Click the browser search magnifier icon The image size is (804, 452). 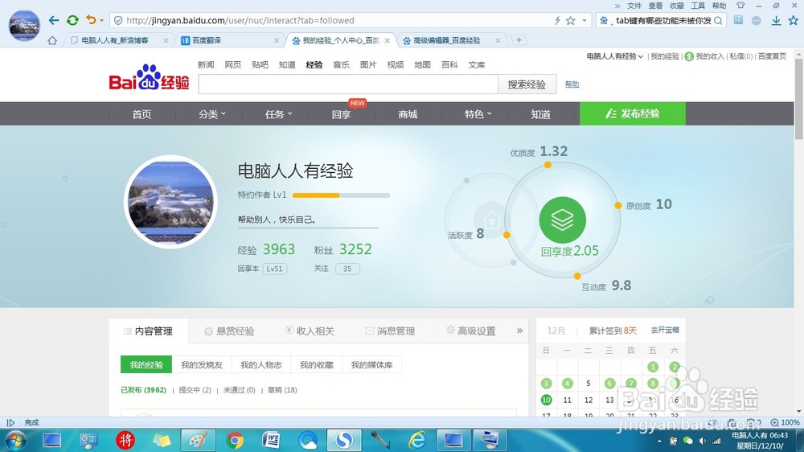click(x=718, y=21)
